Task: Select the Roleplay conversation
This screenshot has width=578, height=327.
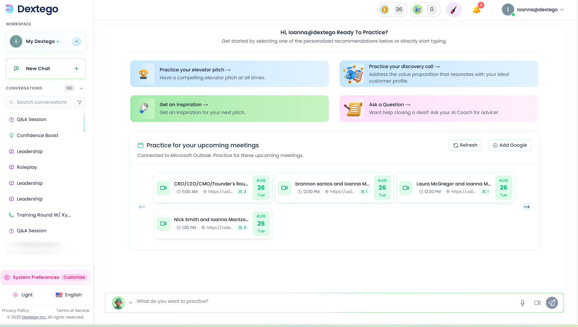Action: pos(27,167)
